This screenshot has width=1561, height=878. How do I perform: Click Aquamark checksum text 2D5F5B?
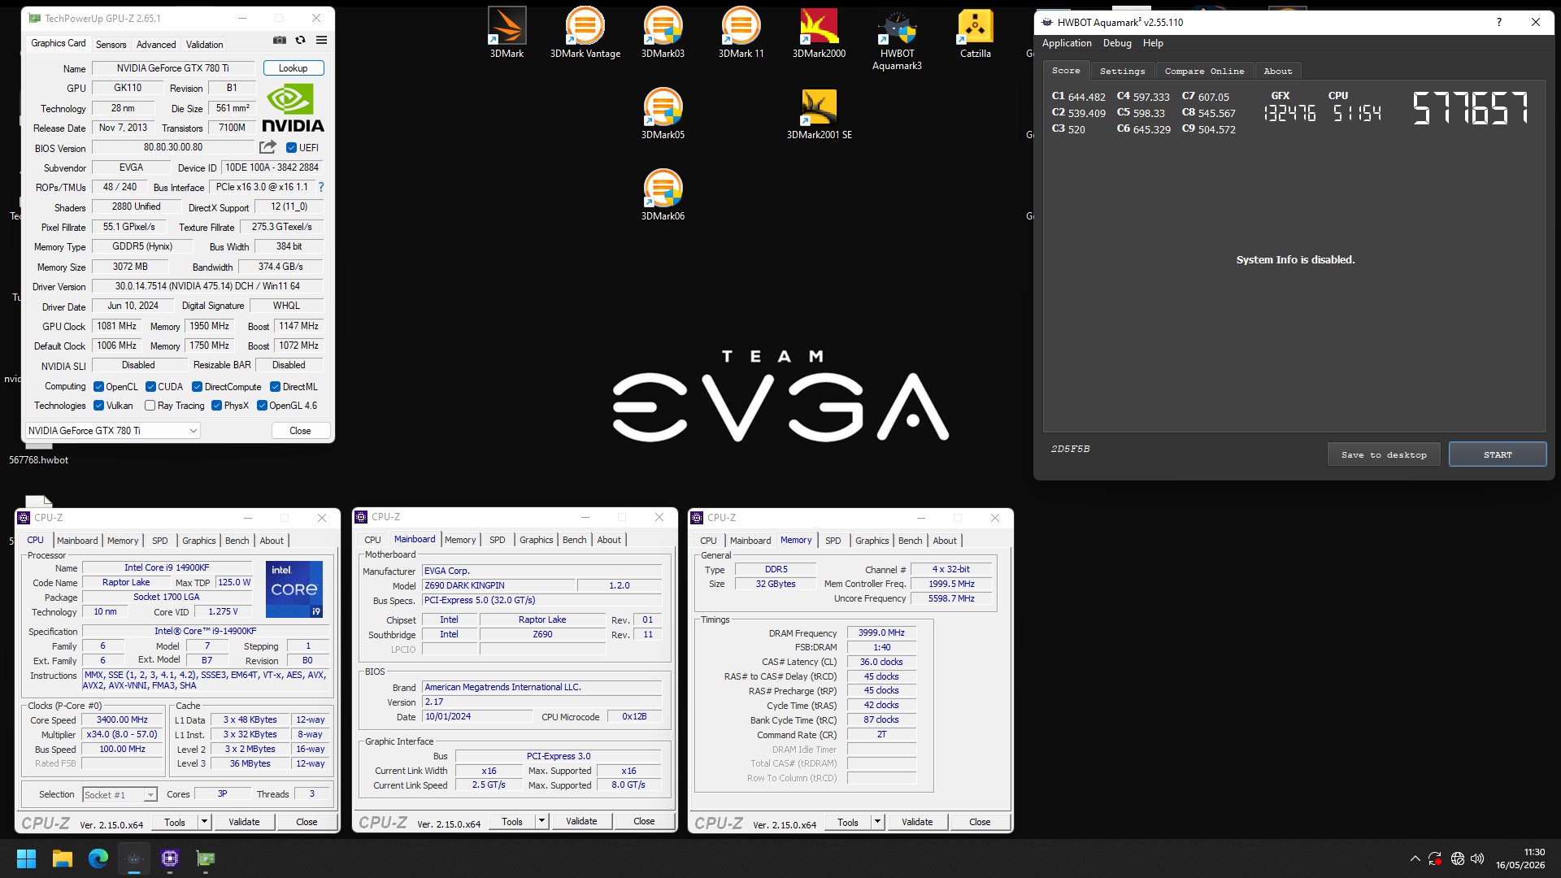tap(1070, 449)
